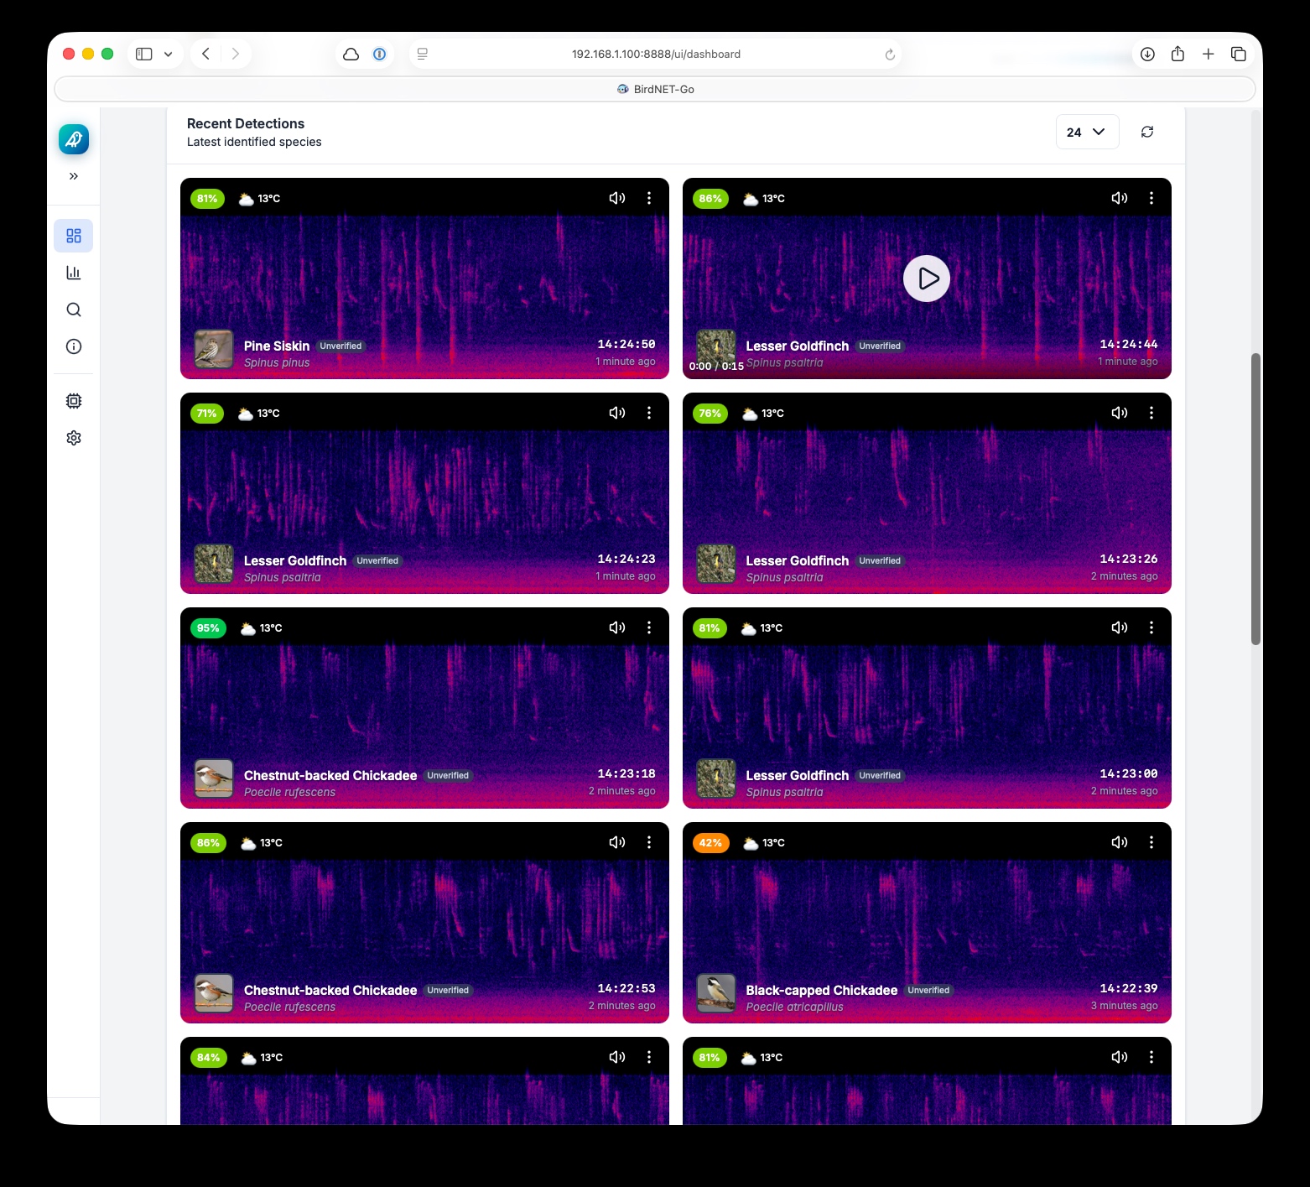This screenshot has width=1310, height=1187.
Task: Click the page vertical scrollbar
Action: tap(1255, 499)
